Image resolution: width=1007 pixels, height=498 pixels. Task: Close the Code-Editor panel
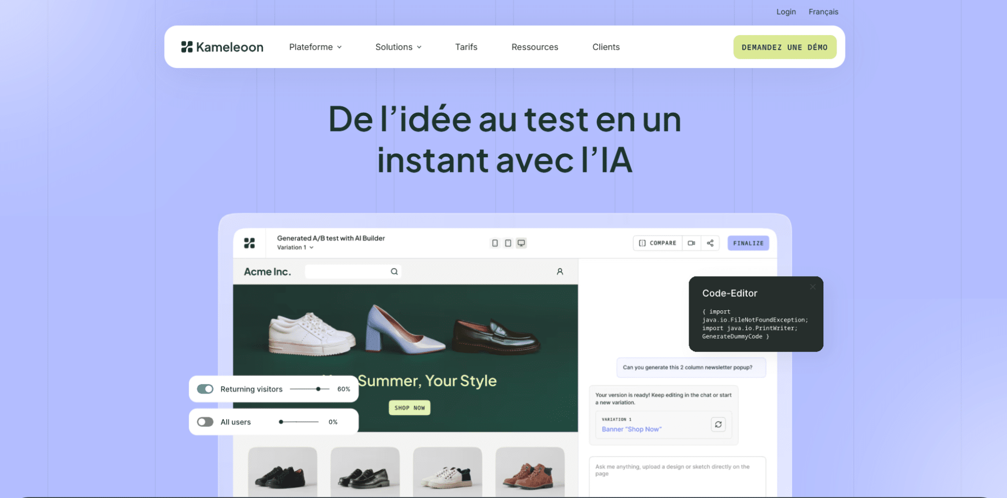pyautogui.click(x=812, y=287)
